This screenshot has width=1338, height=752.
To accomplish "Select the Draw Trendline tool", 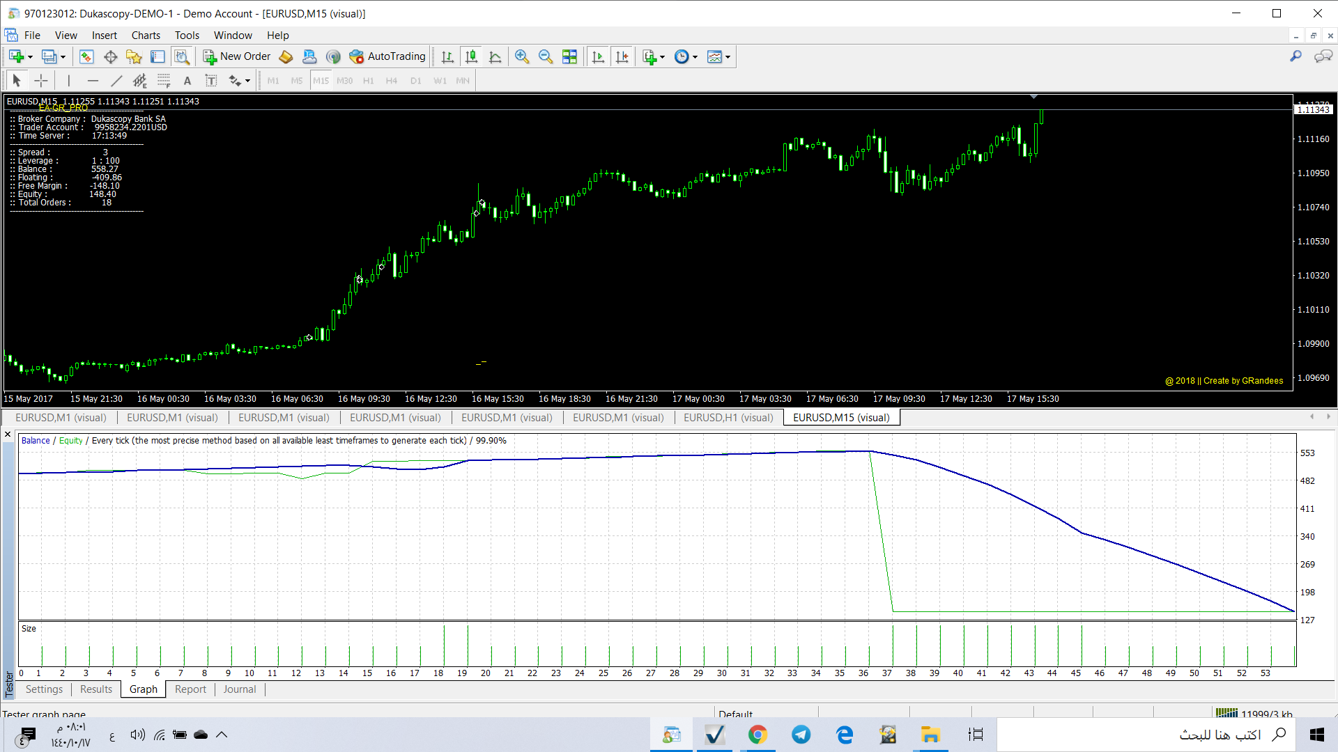I will [116, 81].
